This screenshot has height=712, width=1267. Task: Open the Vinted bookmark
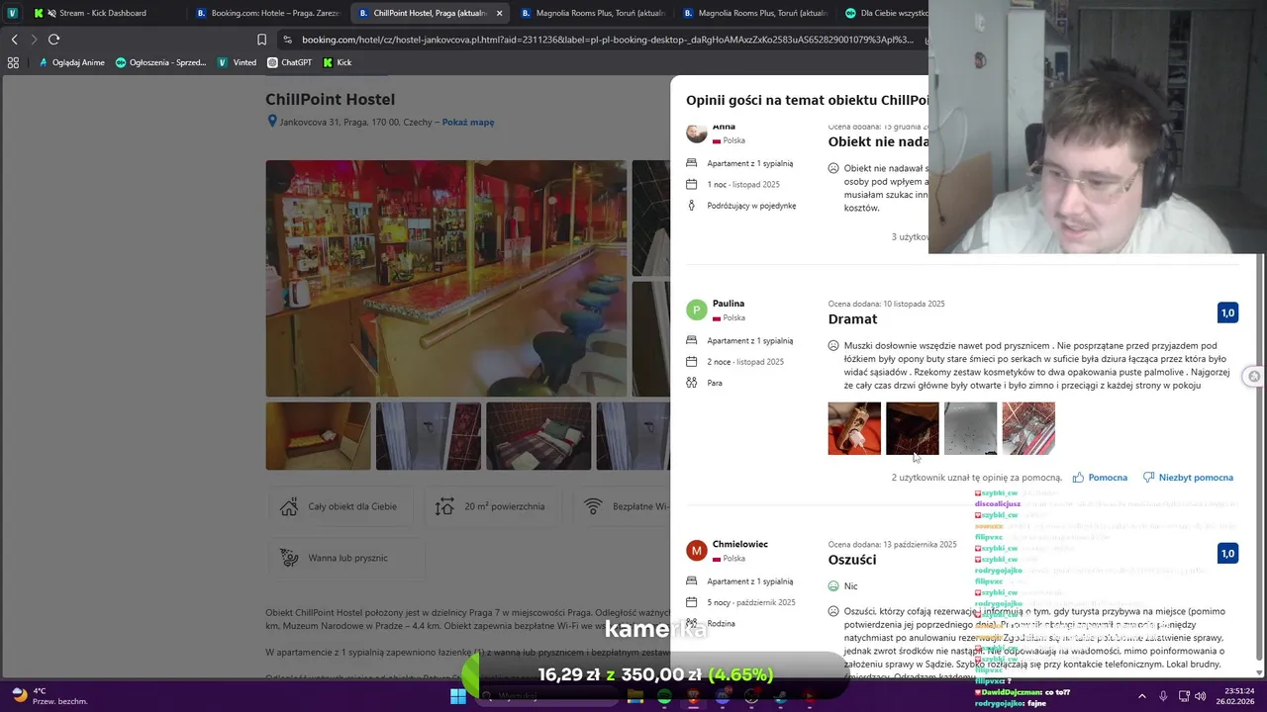coord(238,62)
